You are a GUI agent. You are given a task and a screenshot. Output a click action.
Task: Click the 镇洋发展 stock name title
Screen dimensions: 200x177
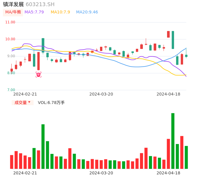pyautogui.click(x=13, y=4)
